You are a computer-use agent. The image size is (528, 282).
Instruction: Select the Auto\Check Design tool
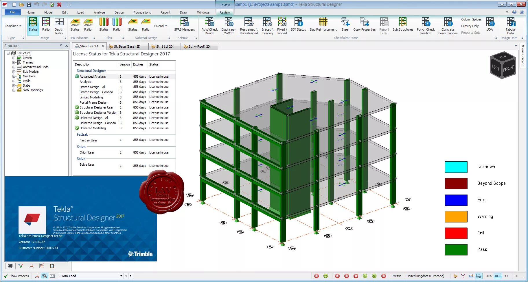(x=209, y=26)
